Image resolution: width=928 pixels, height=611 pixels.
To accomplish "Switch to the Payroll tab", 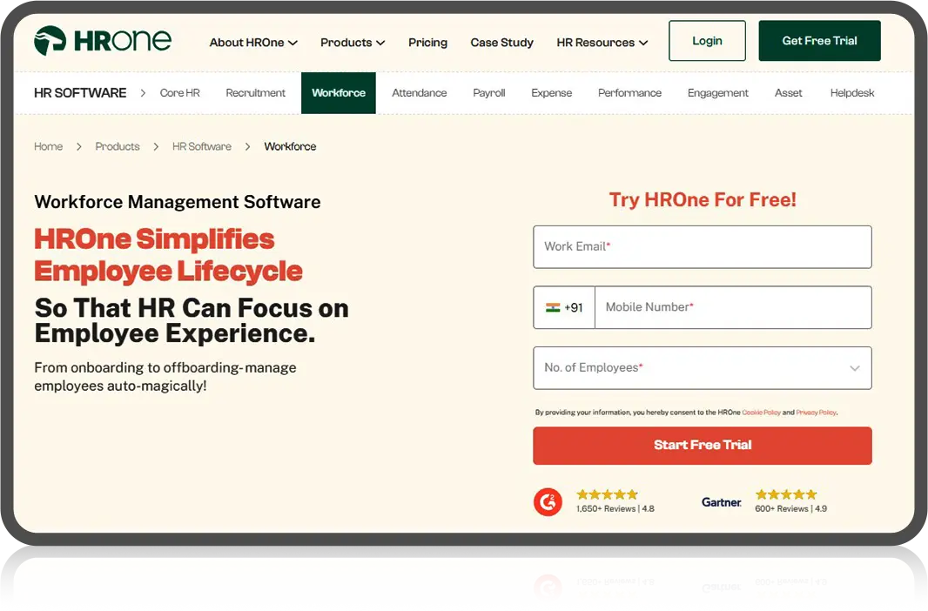I will pyautogui.click(x=489, y=92).
